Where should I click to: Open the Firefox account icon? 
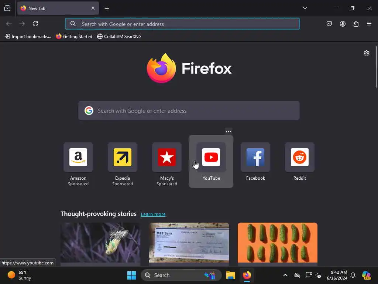[x=343, y=24]
